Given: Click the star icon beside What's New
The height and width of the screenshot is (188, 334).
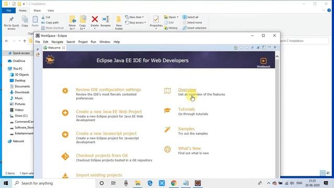Looking at the screenshot, I should (x=168, y=149).
